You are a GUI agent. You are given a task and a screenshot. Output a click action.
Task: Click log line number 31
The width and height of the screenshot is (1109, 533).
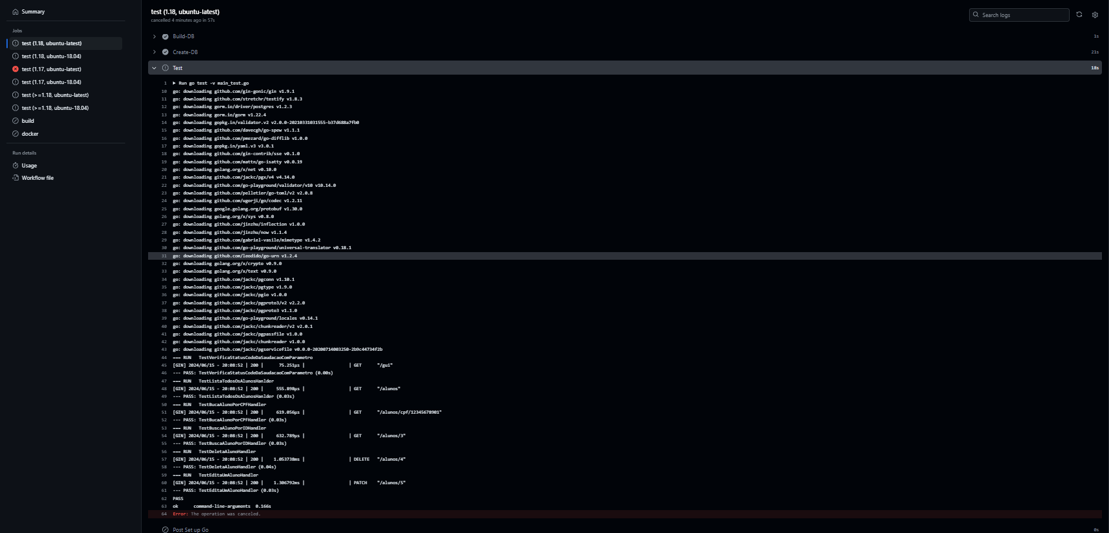pos(164,256)
